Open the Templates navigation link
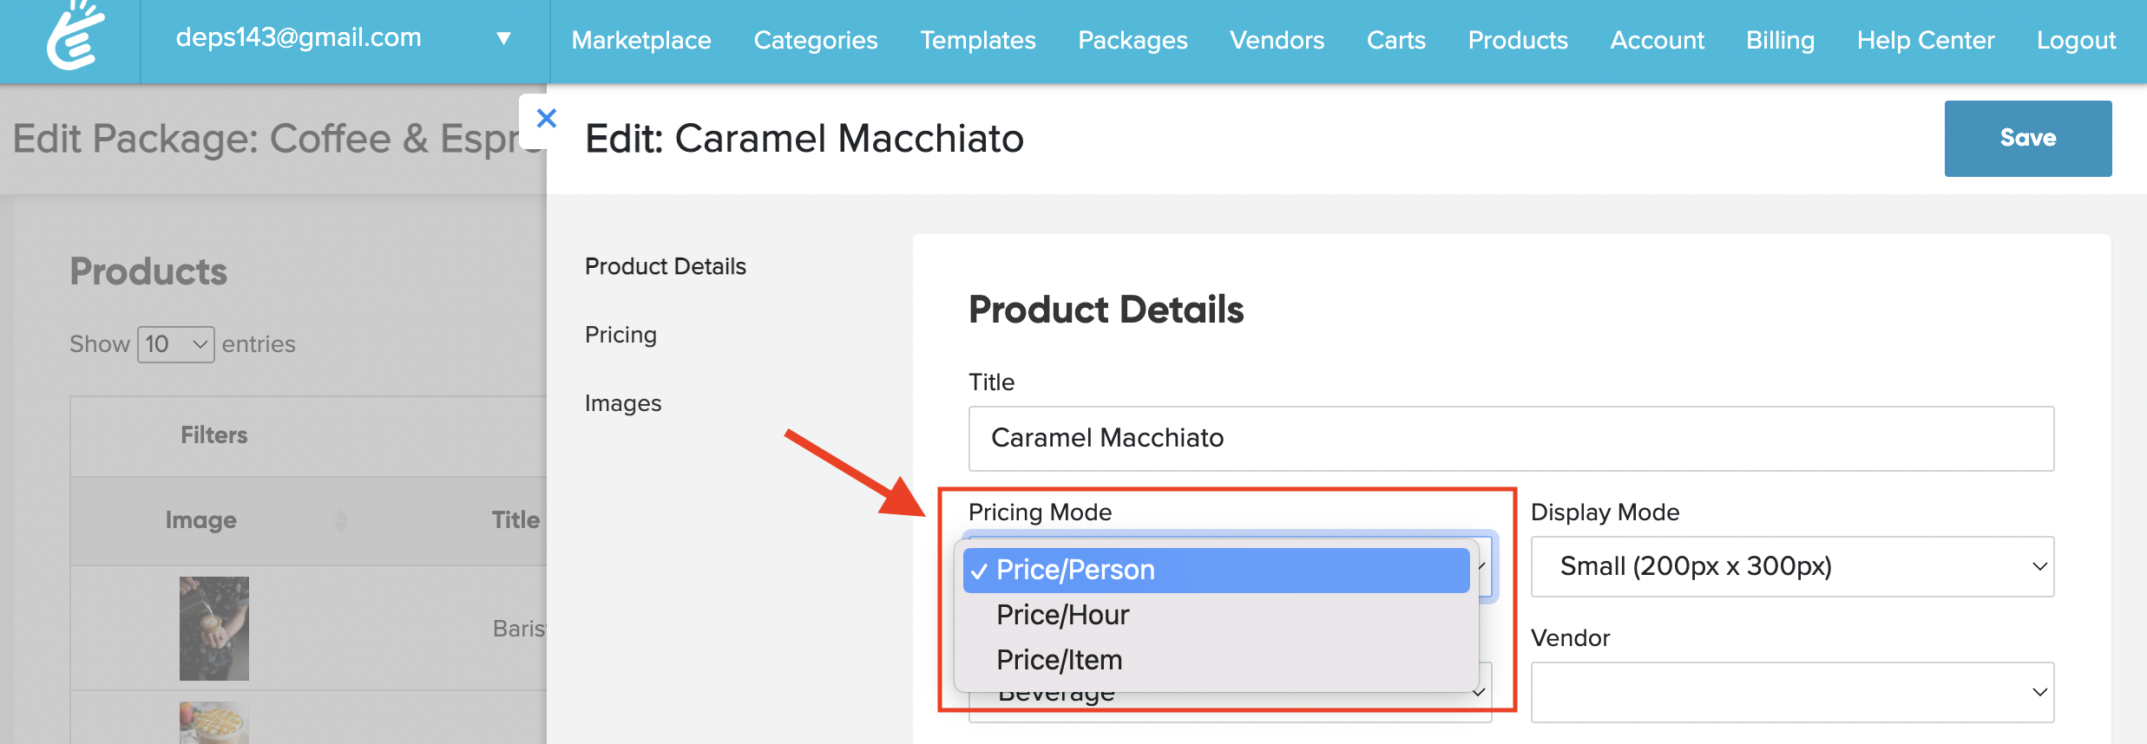 tap(978, 40)
